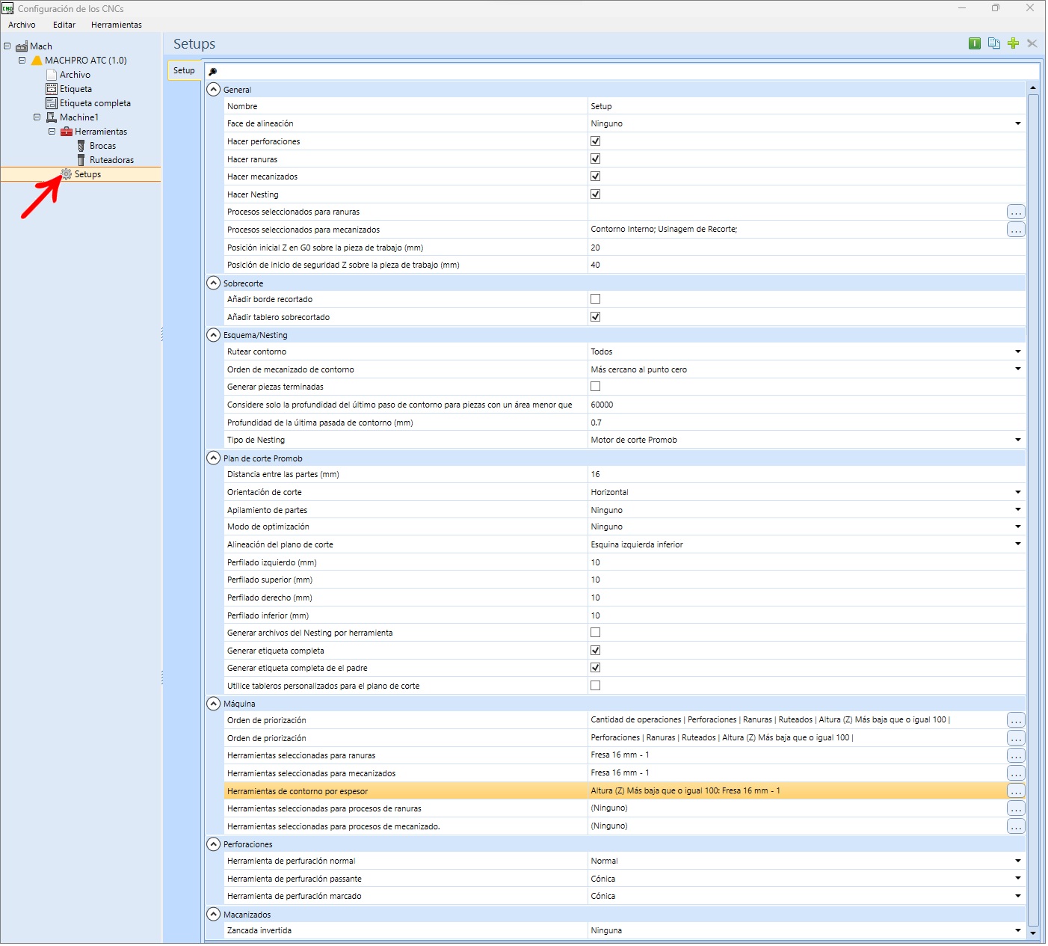Click the Etiqueta label icon

(52, 89)
